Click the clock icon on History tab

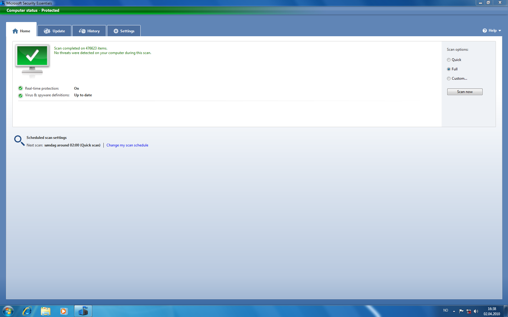(x=82, y=31)
